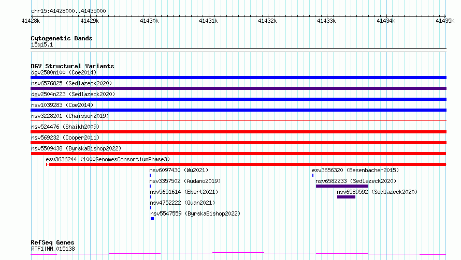Image resolution: width=461 pixels, height=260 pixels.
Task: Click the nsv6582233 (Sedlazeck2020) label
Action: point(356,181)
